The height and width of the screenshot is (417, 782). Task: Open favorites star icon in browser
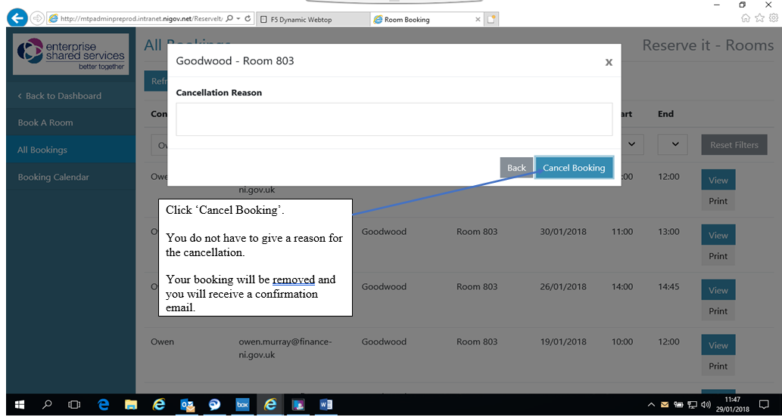[x=759, y=18]
